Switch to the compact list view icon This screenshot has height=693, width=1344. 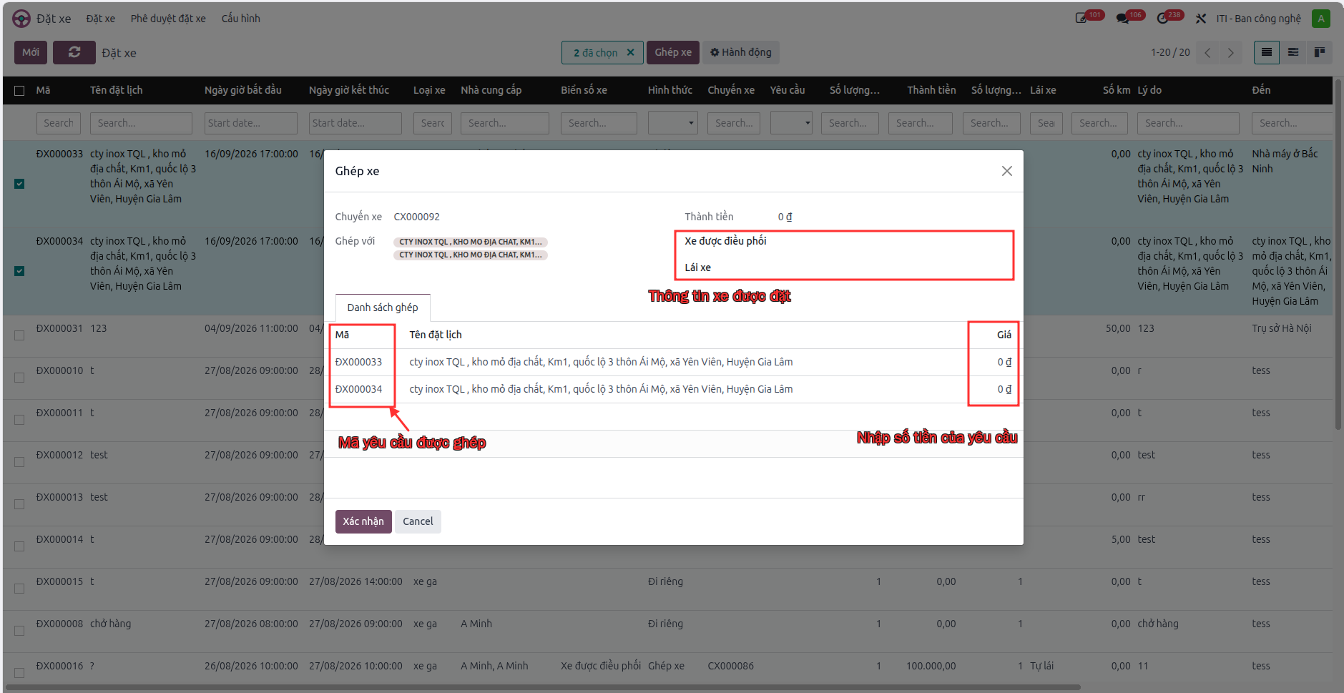click(x=1293, y=52)
